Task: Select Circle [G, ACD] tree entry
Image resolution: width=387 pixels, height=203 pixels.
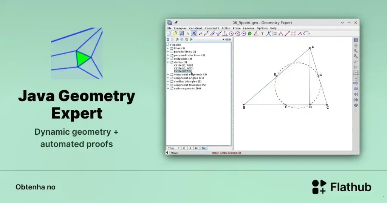Action: pyautogui.click(x=184, y=68)
